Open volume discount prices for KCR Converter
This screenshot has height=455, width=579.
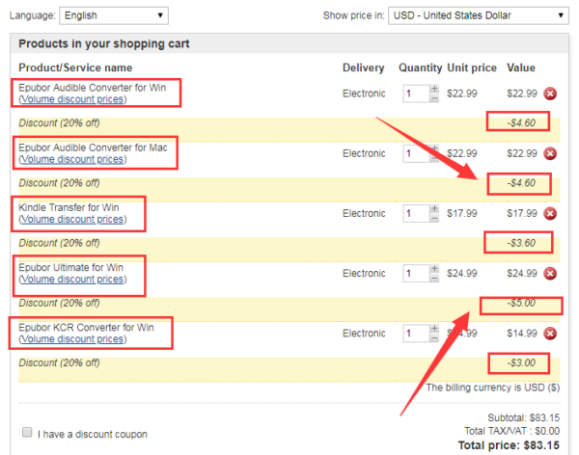pyautogui.click(x=72, y=339)
